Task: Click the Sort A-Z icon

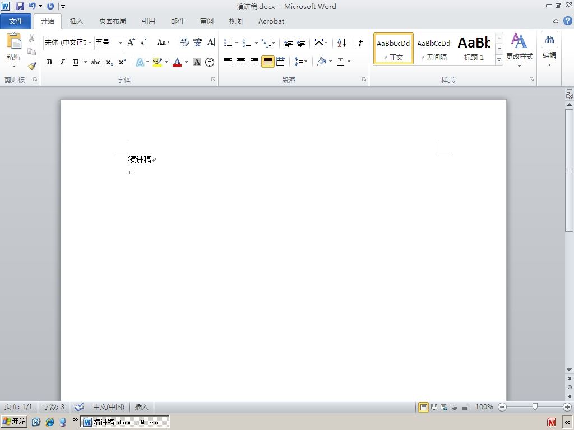Action: (x=341, y=43)
